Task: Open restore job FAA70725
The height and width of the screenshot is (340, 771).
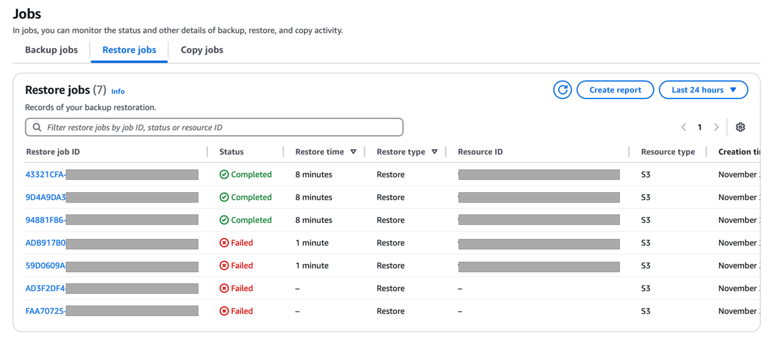Action: (46, 311)
